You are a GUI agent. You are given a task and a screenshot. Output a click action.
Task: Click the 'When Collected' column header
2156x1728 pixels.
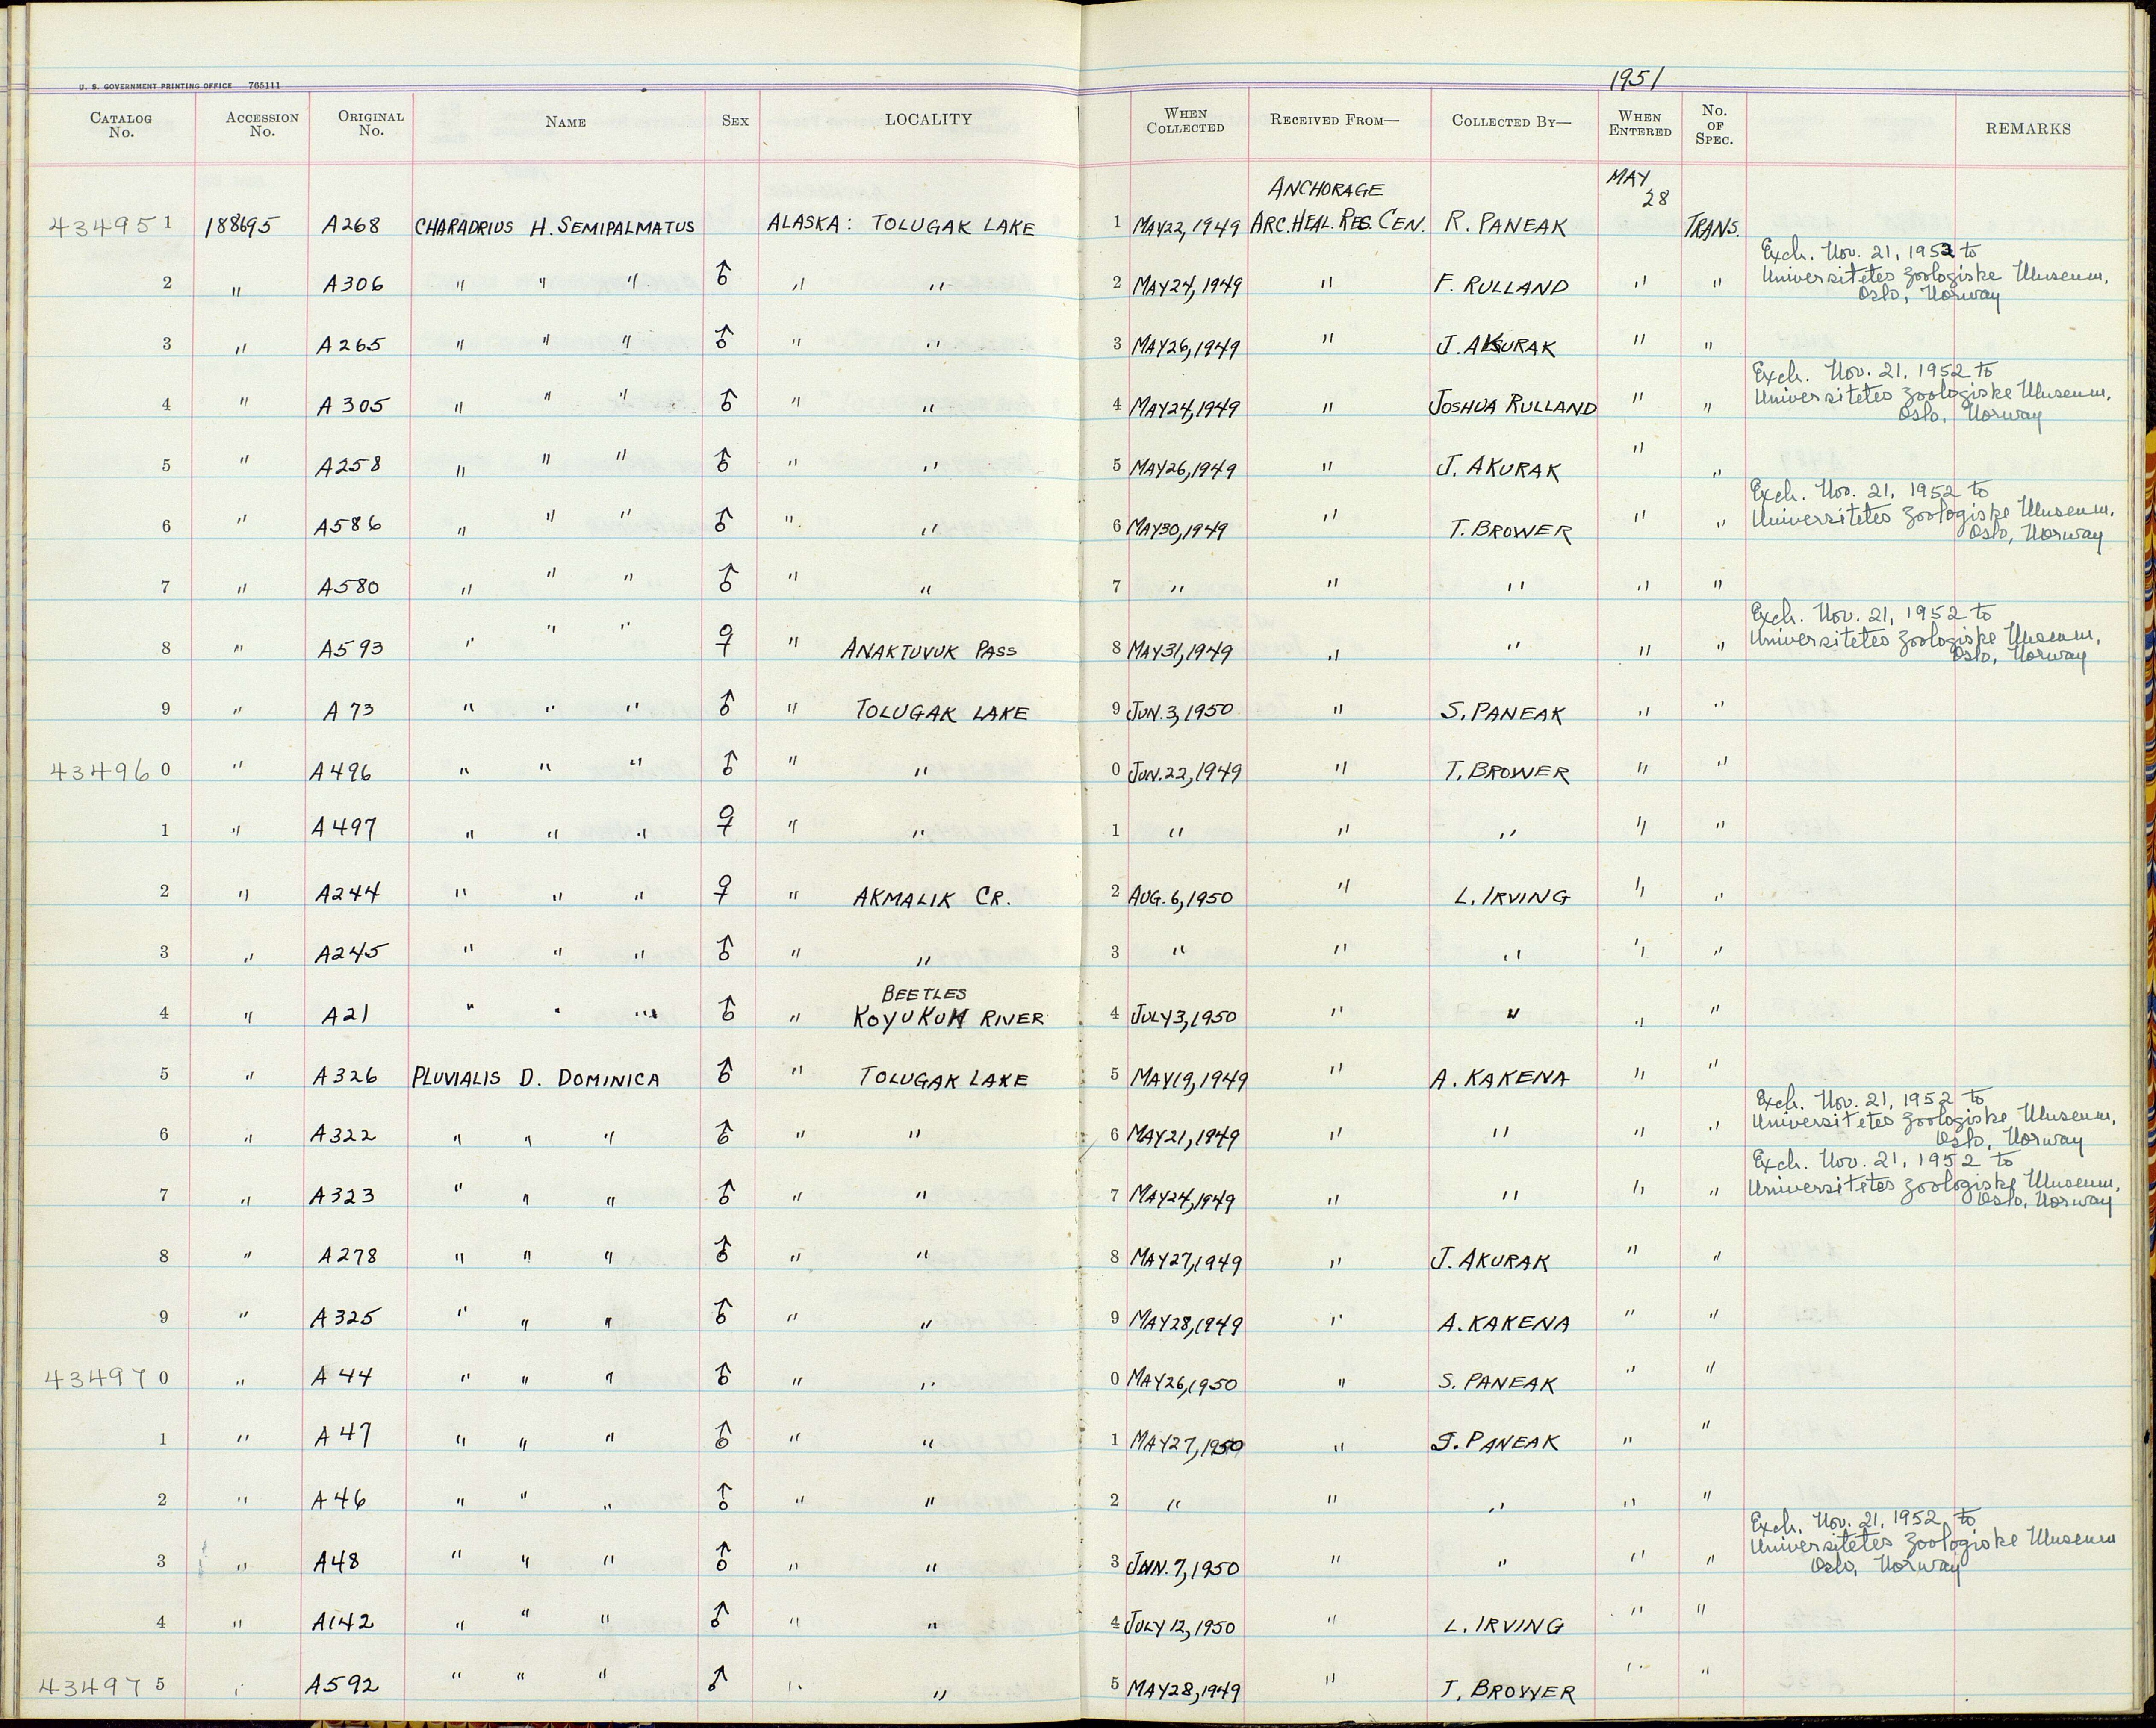(x=1185, y=121)
